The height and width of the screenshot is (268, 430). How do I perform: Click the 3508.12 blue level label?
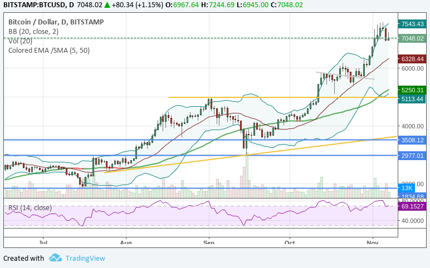point(412,140)
